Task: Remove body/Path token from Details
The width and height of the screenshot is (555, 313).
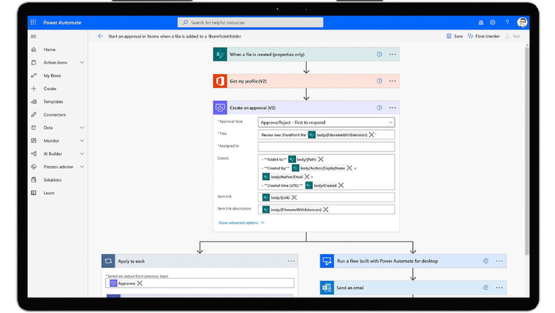Action: 320,159
